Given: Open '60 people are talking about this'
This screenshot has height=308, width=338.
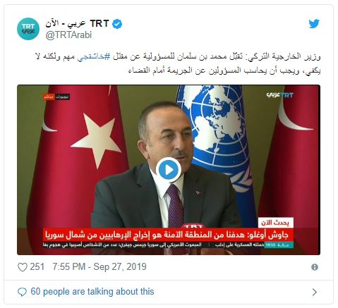Looking at the screenshot, I should 92,292.
